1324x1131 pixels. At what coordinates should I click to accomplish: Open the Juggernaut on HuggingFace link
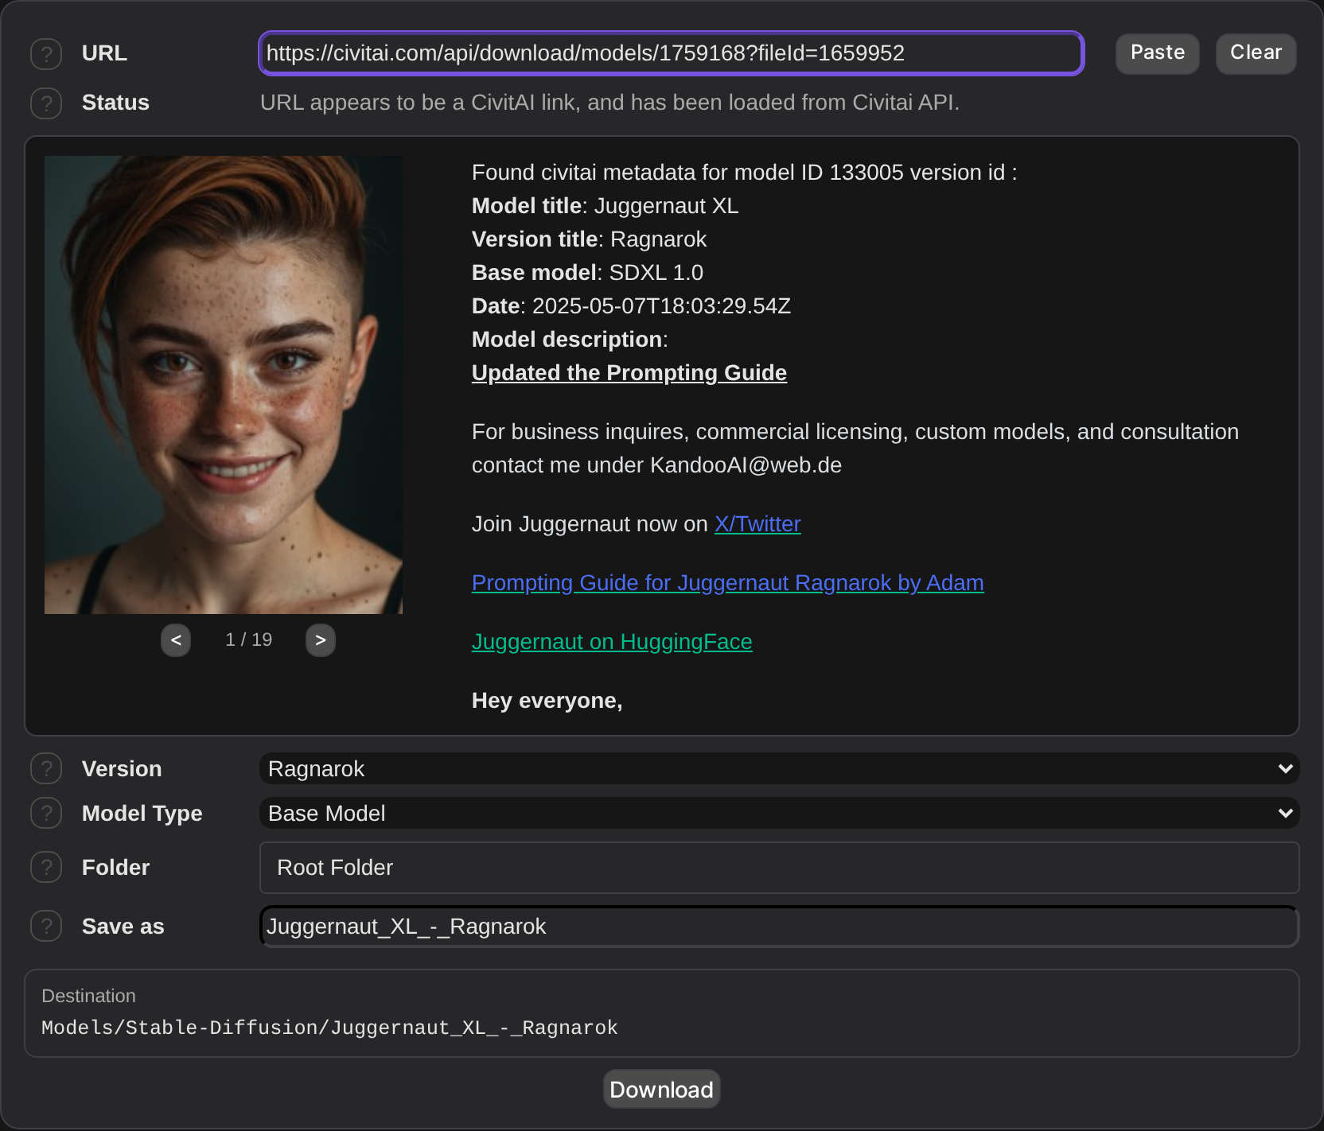(612, 642)
